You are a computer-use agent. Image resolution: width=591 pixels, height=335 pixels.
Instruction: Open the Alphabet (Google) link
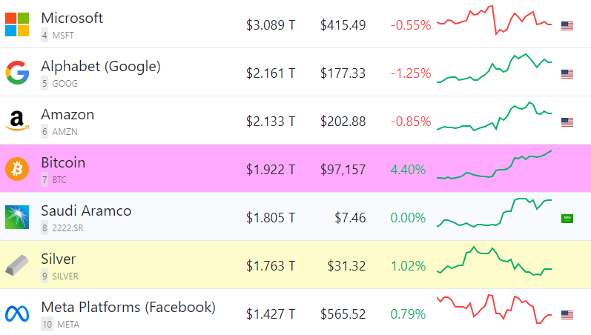pyautogui.click(x=101, y=66)
